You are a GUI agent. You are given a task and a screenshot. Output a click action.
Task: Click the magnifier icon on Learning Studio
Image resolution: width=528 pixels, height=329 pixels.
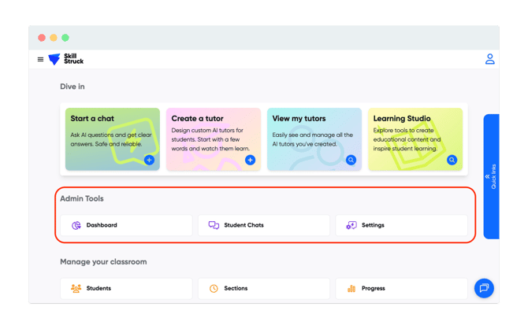(452, 160)
